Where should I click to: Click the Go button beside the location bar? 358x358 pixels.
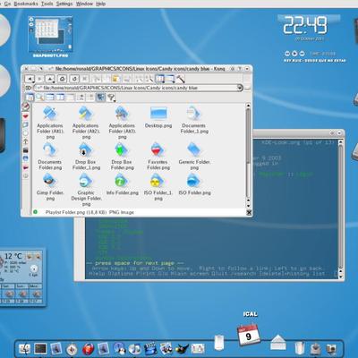(x=248, y=88)
